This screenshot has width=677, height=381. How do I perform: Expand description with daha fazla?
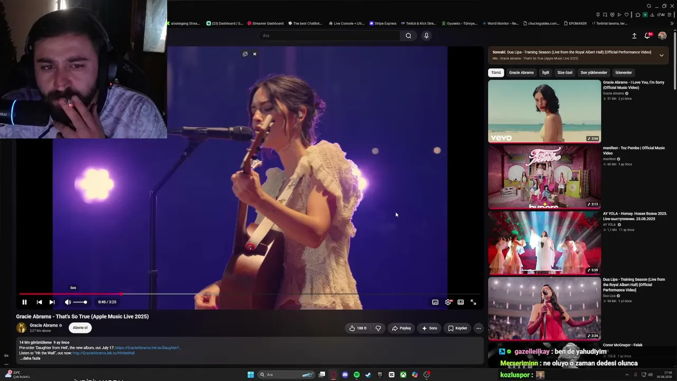coord(31,358)
